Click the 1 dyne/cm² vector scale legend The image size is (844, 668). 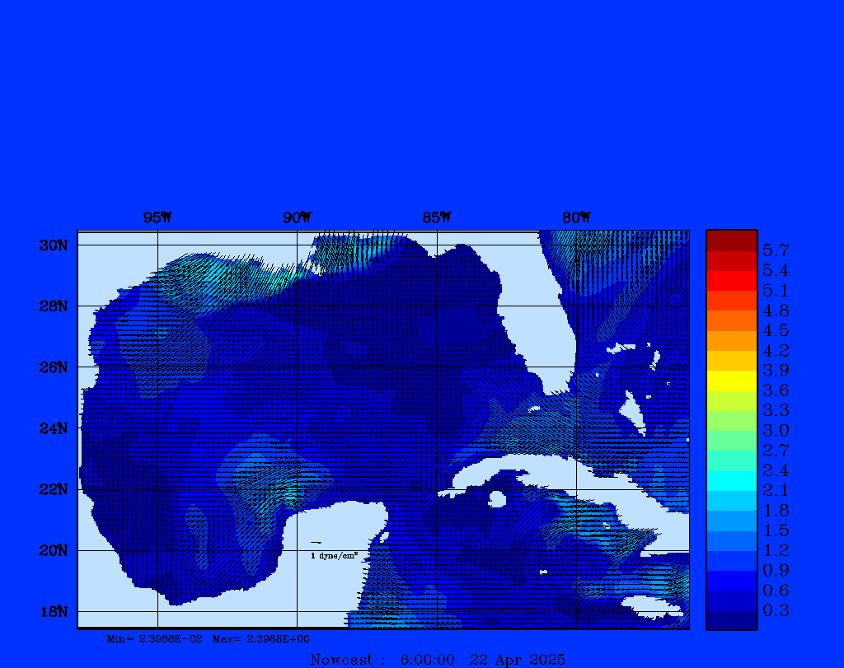(333, 556)
